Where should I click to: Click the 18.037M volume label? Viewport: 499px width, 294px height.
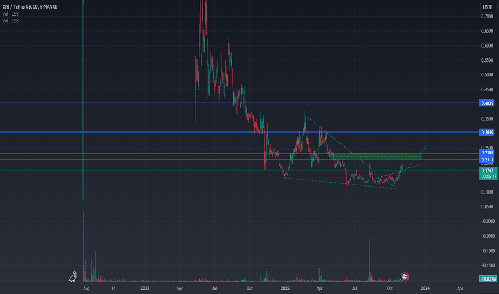pyautogui.click(x=488, y=278)
